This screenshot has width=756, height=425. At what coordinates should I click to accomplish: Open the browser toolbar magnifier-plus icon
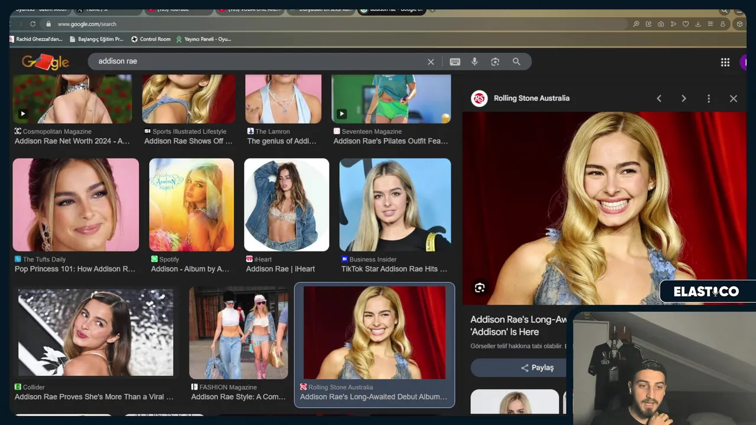[x=636, y=24]
